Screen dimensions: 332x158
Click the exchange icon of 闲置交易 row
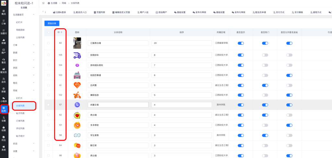(77, 105)
